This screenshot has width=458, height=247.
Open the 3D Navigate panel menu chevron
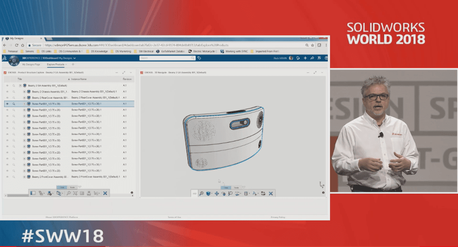322,72
